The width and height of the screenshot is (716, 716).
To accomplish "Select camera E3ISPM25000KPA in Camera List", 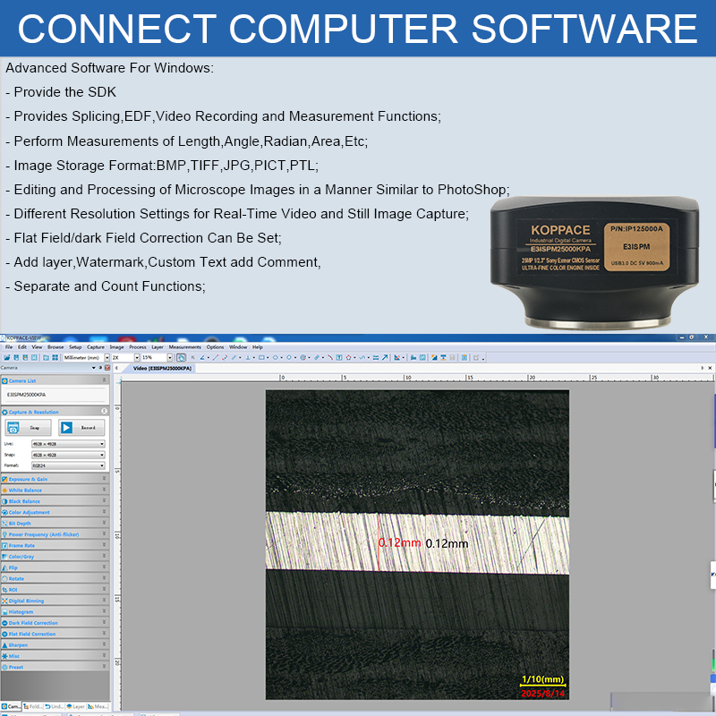I will [27, 394].
